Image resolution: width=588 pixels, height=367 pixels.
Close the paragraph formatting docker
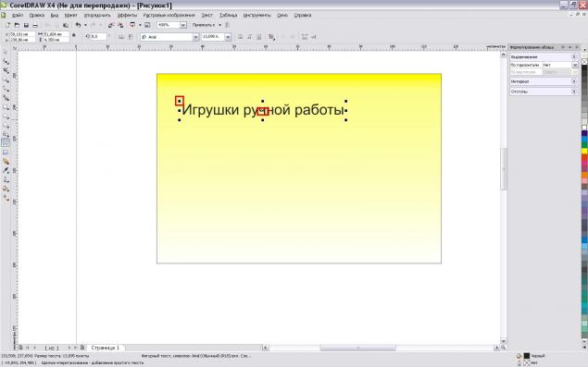[577, 47]
